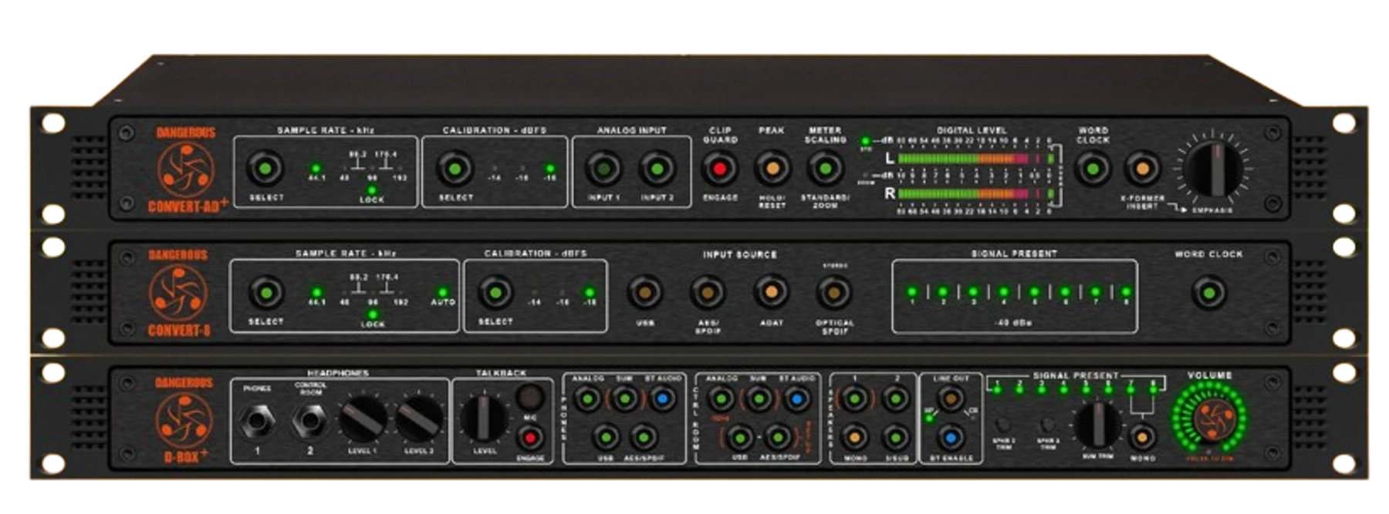
Task: Click the LINE OUT button
Action: [951, 398]
